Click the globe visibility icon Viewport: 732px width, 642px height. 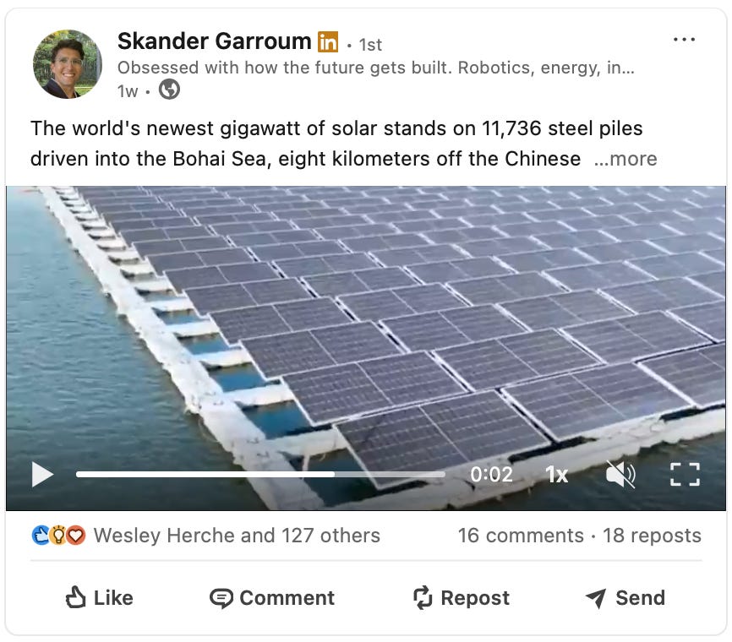(169, 90)
